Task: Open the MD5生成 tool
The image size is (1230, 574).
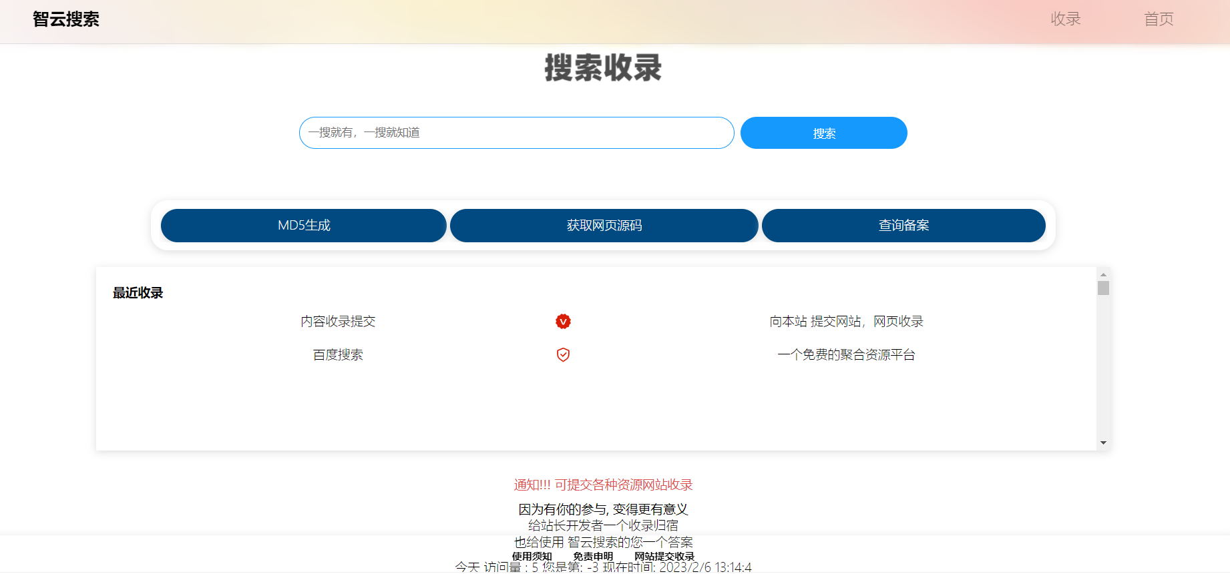Action: pos(304,226)
